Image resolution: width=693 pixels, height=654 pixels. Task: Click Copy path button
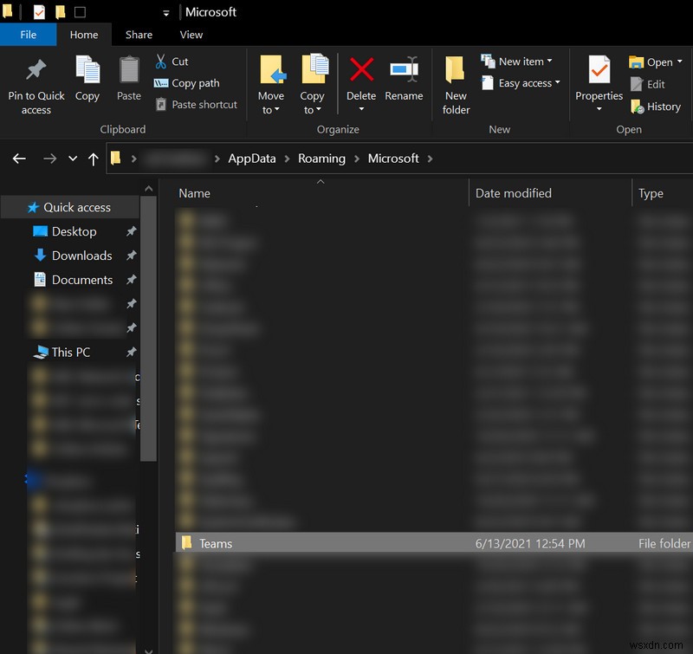186,83
